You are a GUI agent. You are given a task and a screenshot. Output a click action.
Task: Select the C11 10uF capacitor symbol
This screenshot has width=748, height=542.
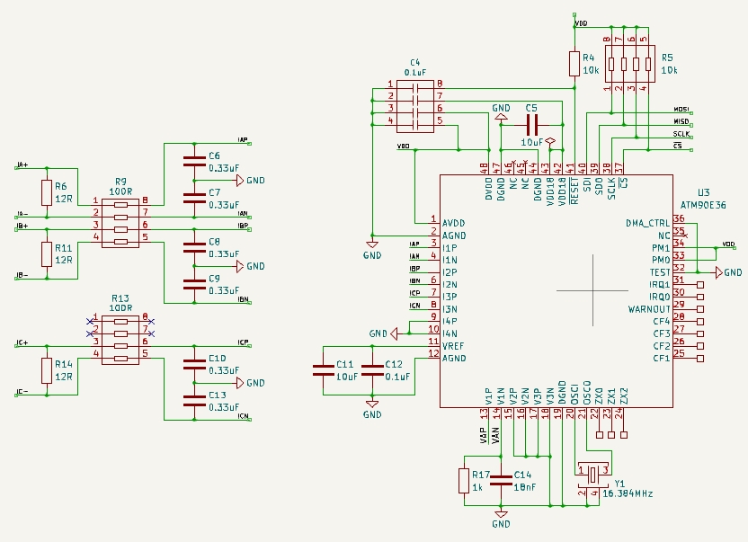(x=323, y=370)
